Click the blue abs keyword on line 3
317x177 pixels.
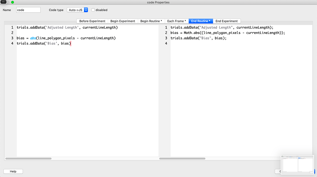tap(33, 38)
